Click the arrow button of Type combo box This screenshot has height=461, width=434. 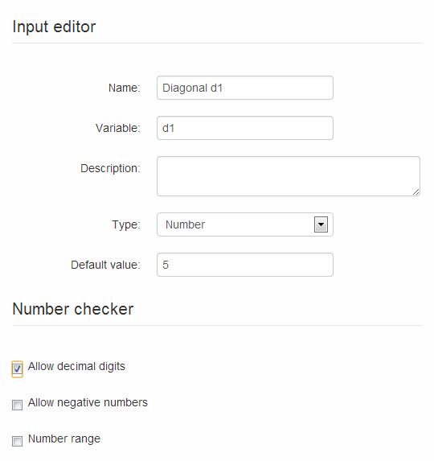pyautogui.click(x=321, y=224)
